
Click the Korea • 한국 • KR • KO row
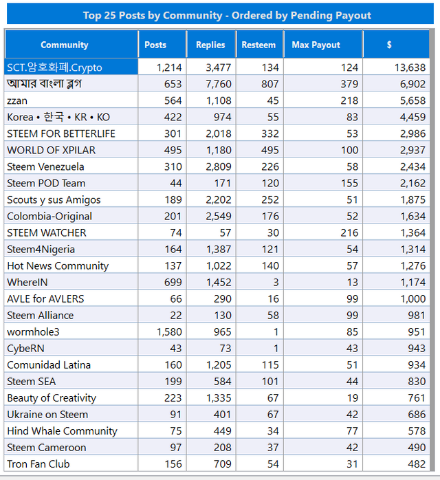click(217, 117)
